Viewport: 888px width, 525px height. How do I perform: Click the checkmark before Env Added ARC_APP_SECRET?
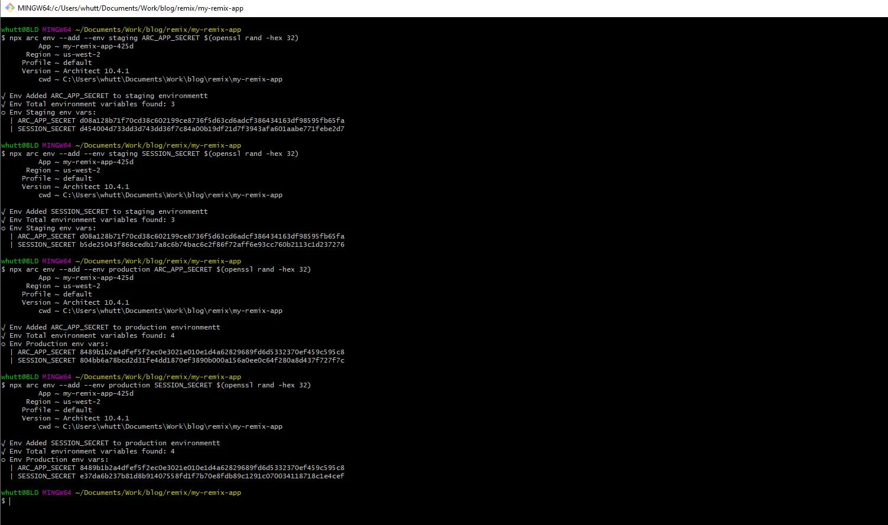click(4, 327)
